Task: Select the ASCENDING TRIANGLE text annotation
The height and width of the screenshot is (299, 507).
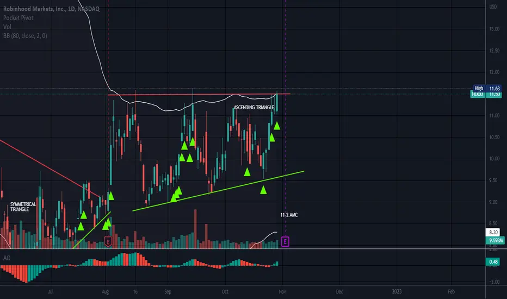Action: (254, 107)
